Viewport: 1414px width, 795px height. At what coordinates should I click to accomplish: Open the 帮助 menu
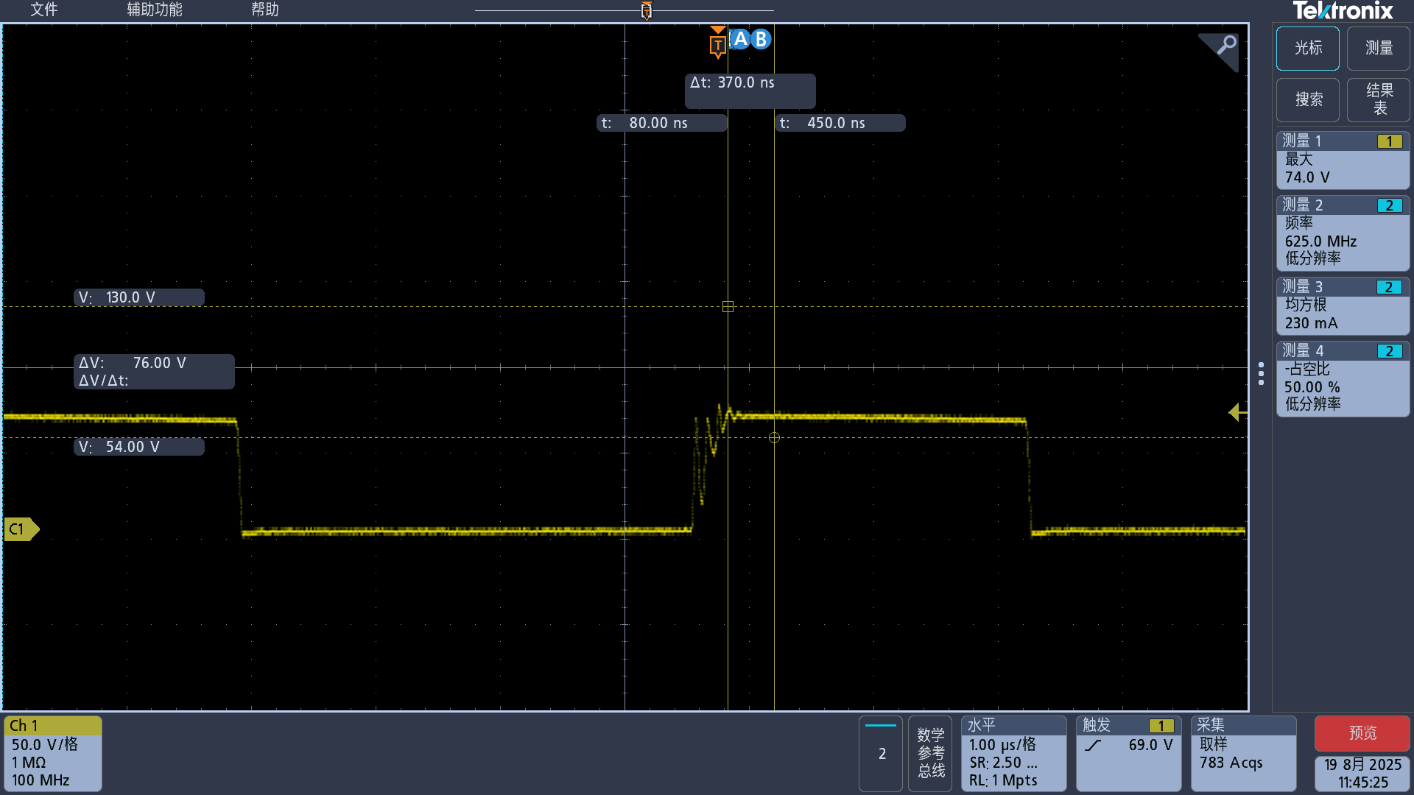click(265, 10)
